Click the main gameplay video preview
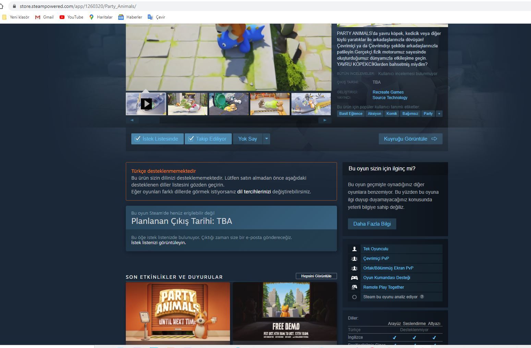 pos(229,57)
